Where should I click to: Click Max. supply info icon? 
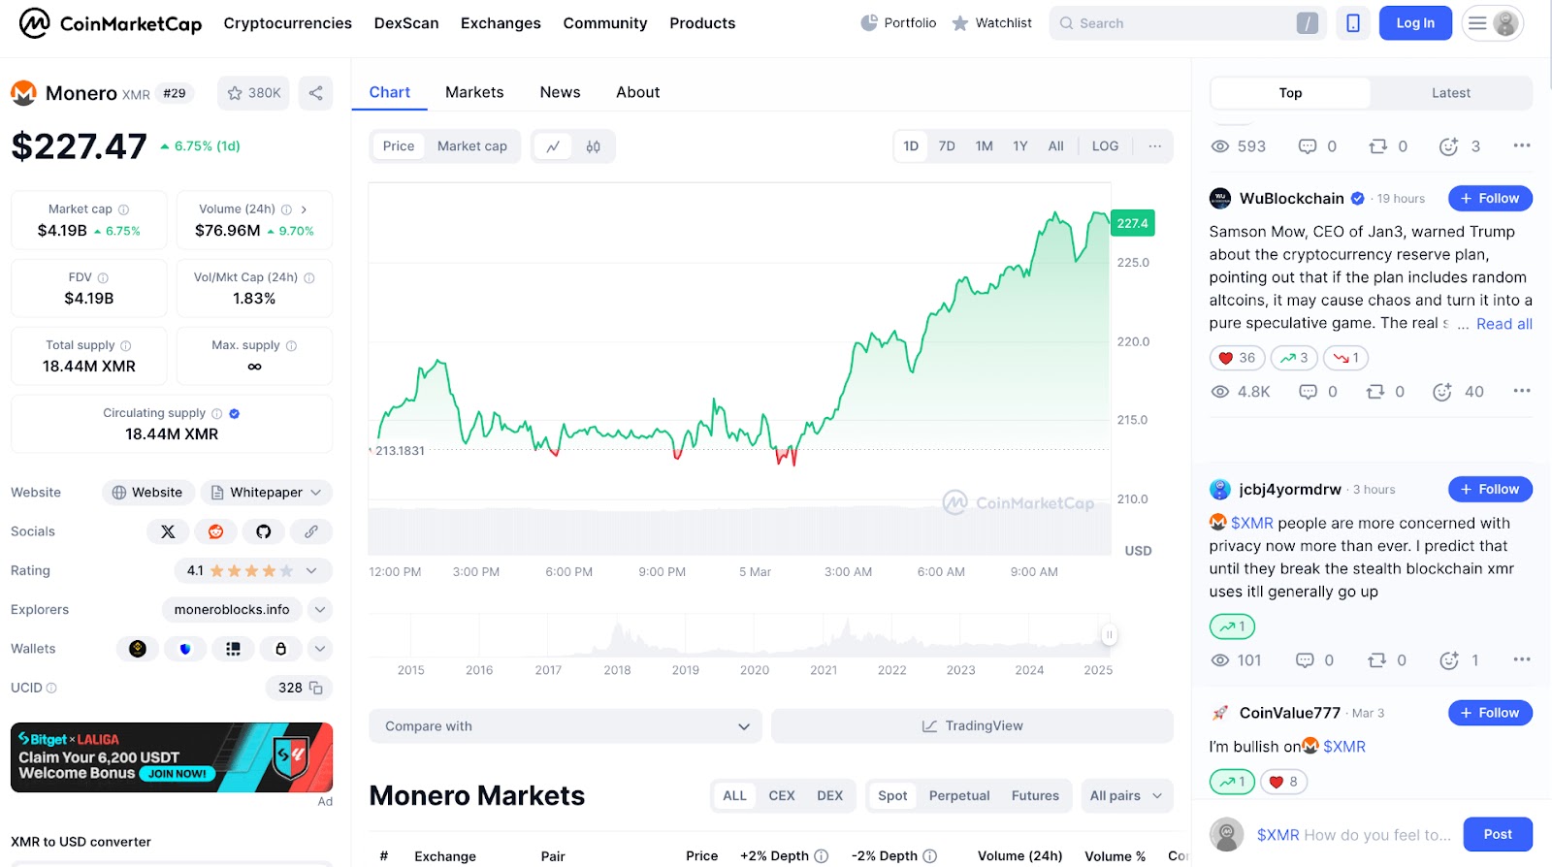pyautogui.click(x=291, y=345)
